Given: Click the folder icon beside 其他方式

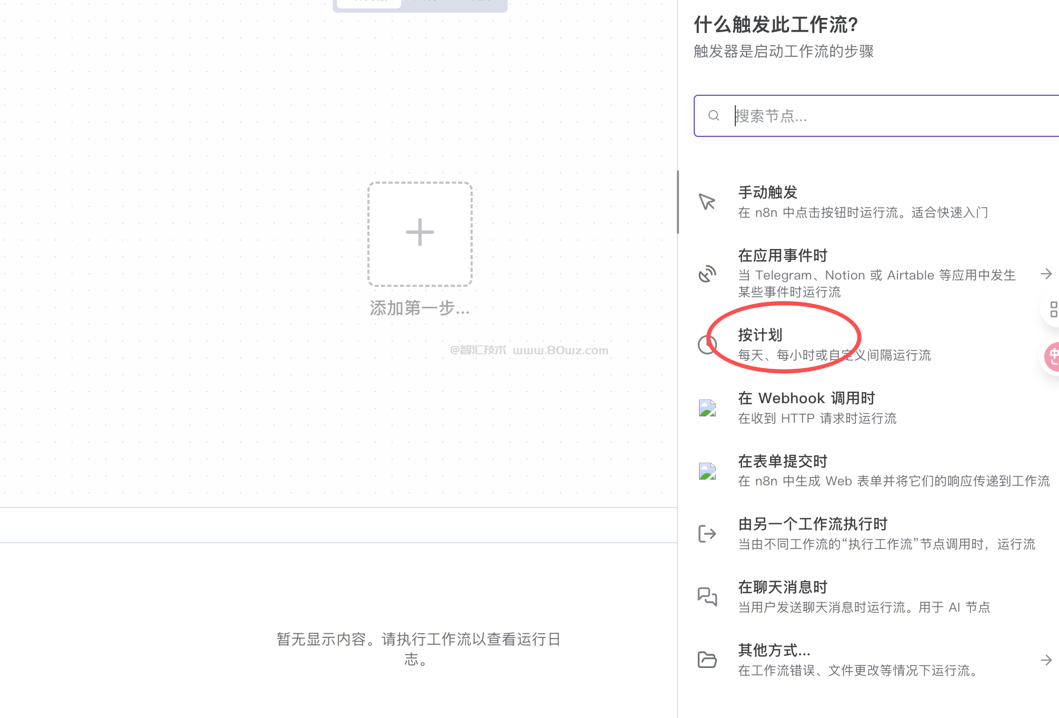Looking at the screenshot, I should point(707,660).
